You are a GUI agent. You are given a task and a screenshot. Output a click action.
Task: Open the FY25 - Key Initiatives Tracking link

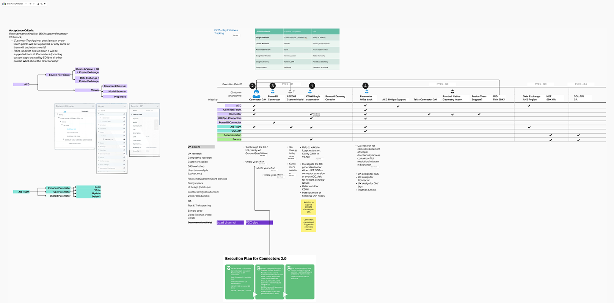226,32
